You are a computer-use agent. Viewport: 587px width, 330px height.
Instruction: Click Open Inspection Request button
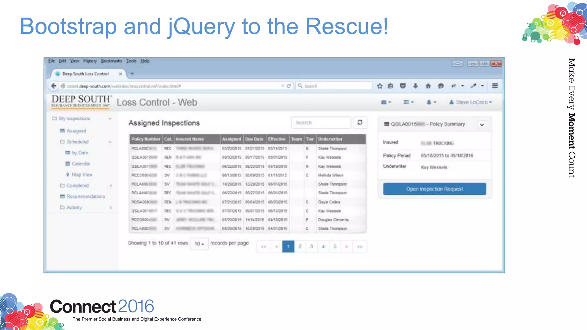point(435,189)
